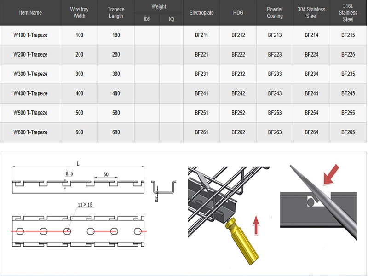Click part number BF212
This screenshot has width=368, height=276.
tap(238, 35)
